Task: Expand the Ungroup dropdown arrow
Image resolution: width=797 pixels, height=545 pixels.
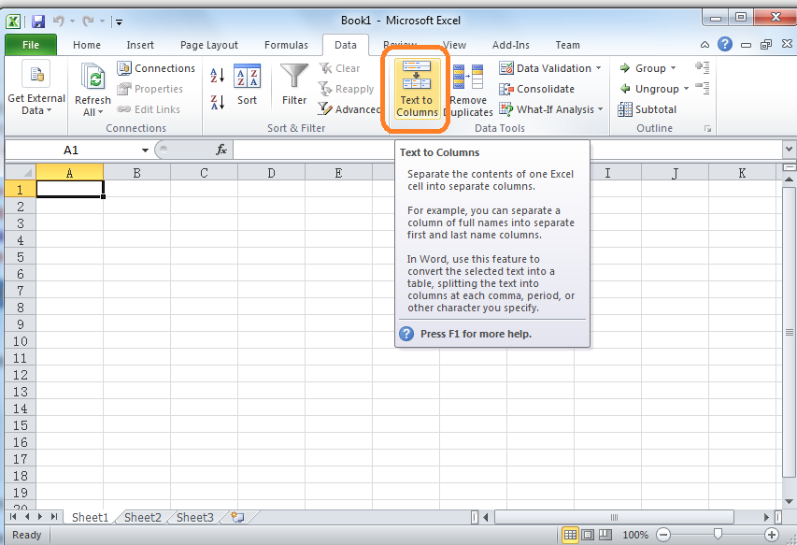Action: [x=686, y=89]
